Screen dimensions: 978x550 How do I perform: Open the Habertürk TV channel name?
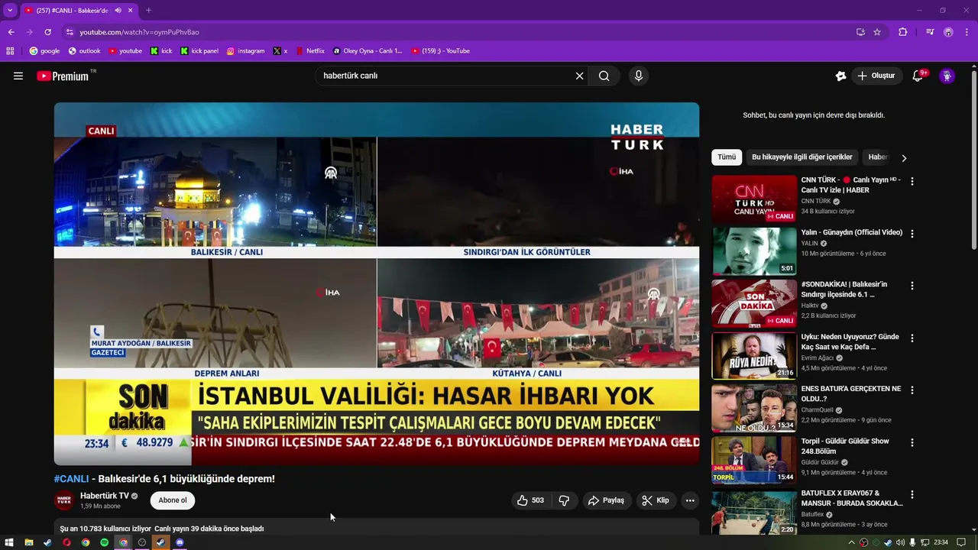[x=104, y=496]
